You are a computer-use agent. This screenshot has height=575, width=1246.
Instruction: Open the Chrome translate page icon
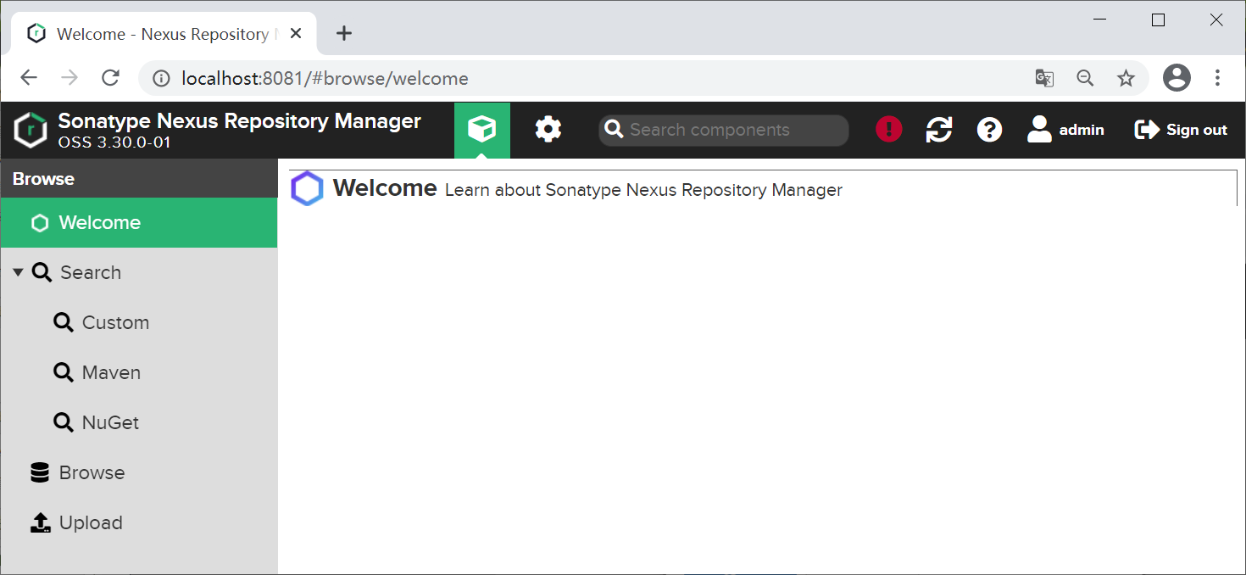[x=1044, y=79]
